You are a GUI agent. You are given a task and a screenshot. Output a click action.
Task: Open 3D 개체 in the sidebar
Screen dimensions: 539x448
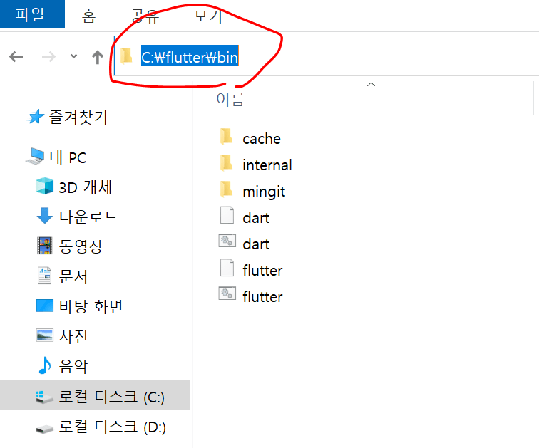(x=86, y=187)
